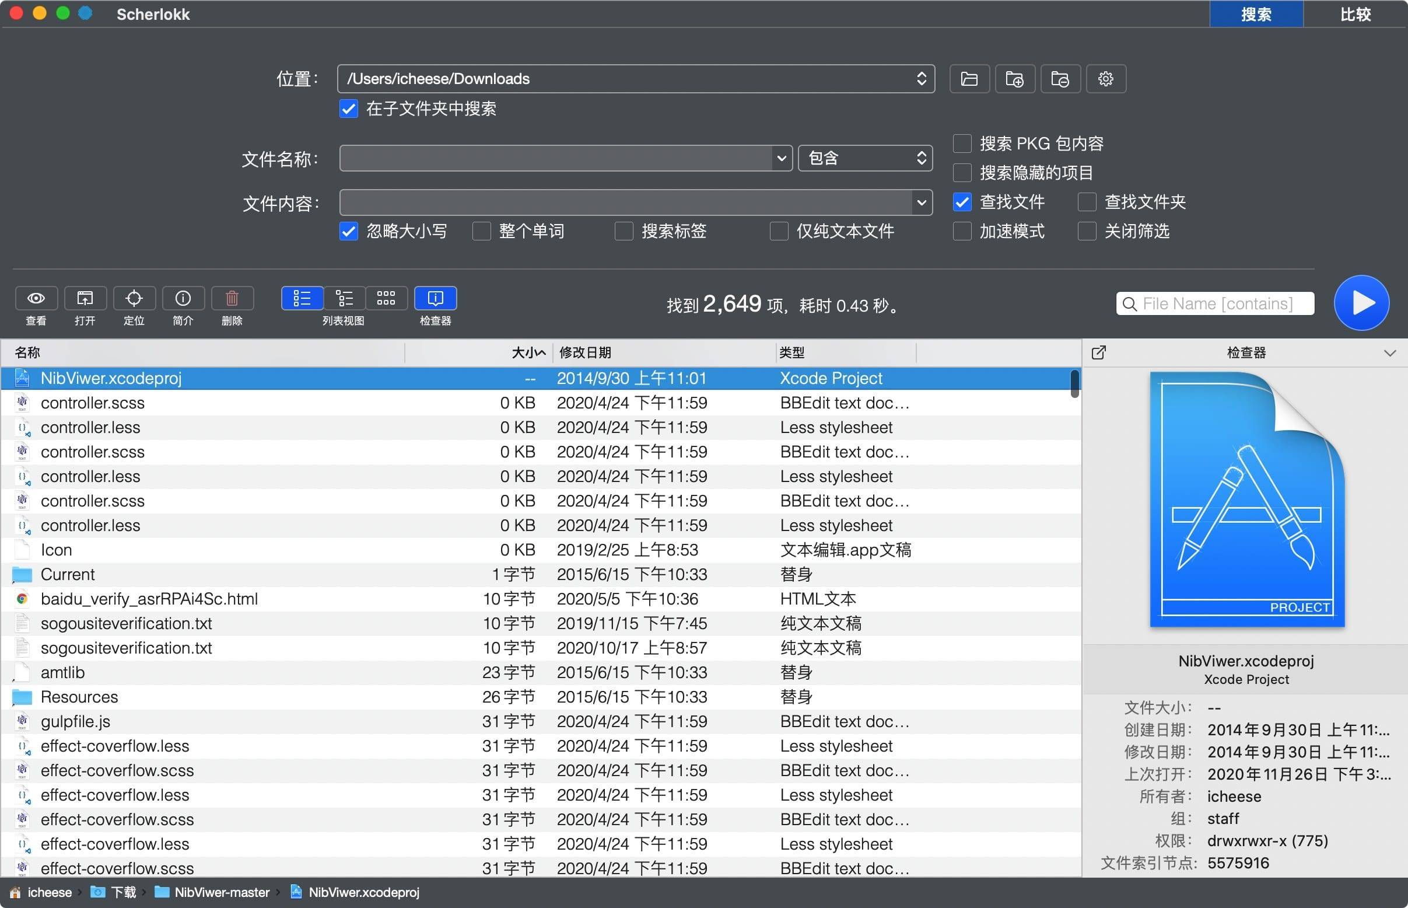Toggle the 检查器 inspector panel button
The width and height of the screenshot is (1408, 908).
tap(435, 298)
